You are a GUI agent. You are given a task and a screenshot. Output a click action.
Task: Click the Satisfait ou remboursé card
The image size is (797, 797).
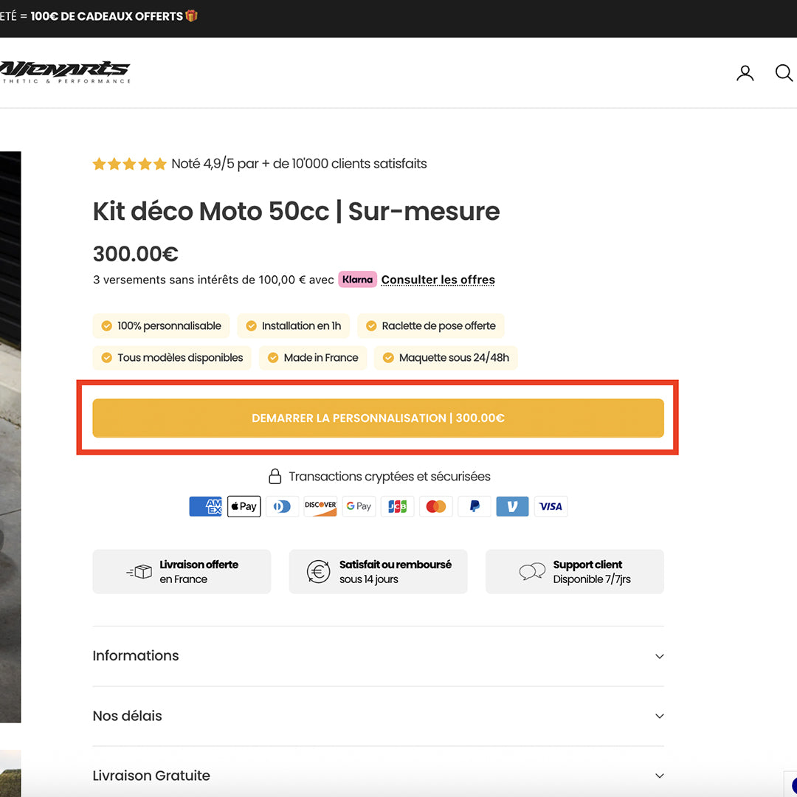tap(378, 571)
